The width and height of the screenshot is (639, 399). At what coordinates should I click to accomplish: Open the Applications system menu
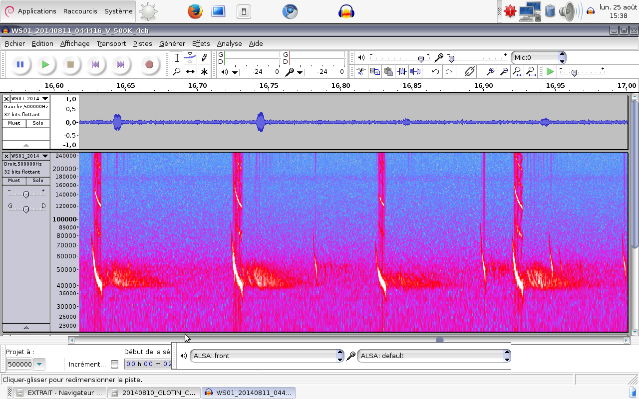click(x=36, y=11)
